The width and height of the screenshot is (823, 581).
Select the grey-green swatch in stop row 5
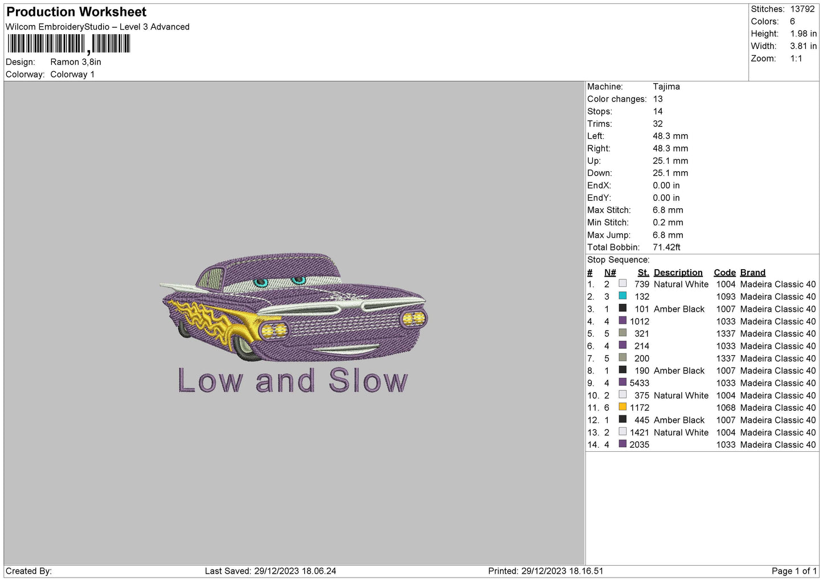[x=623, y=333]
